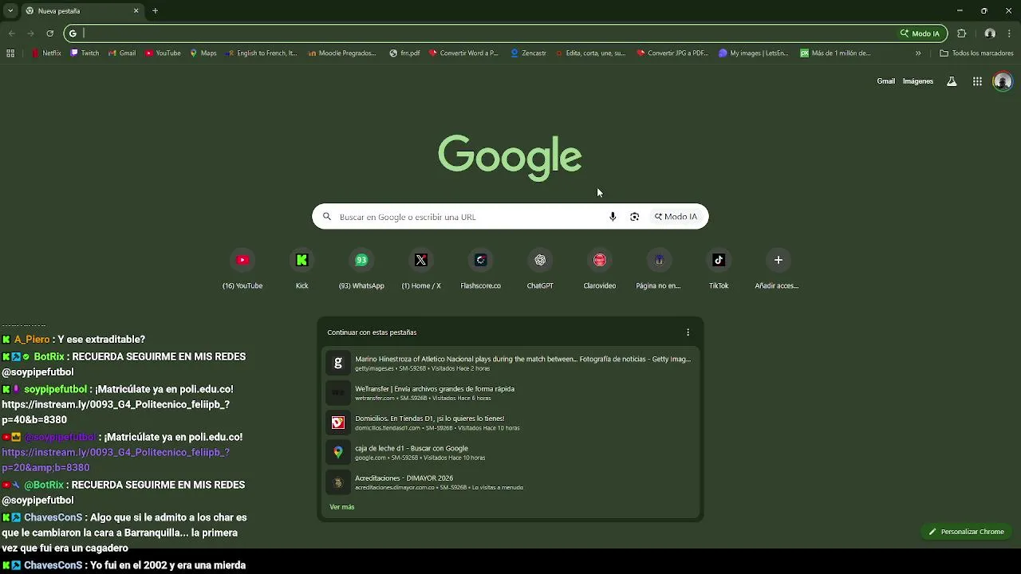
Task: Go back with the back arrow
Action: [11, 33]
